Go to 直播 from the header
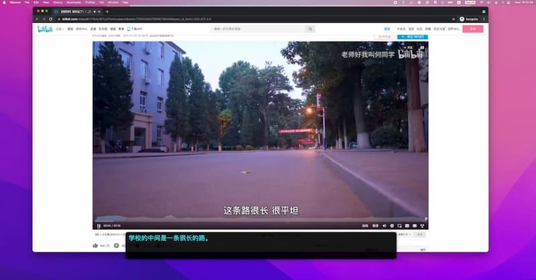Image resolution: width=536 pixels, height=280 pixels. click(93, 29)
